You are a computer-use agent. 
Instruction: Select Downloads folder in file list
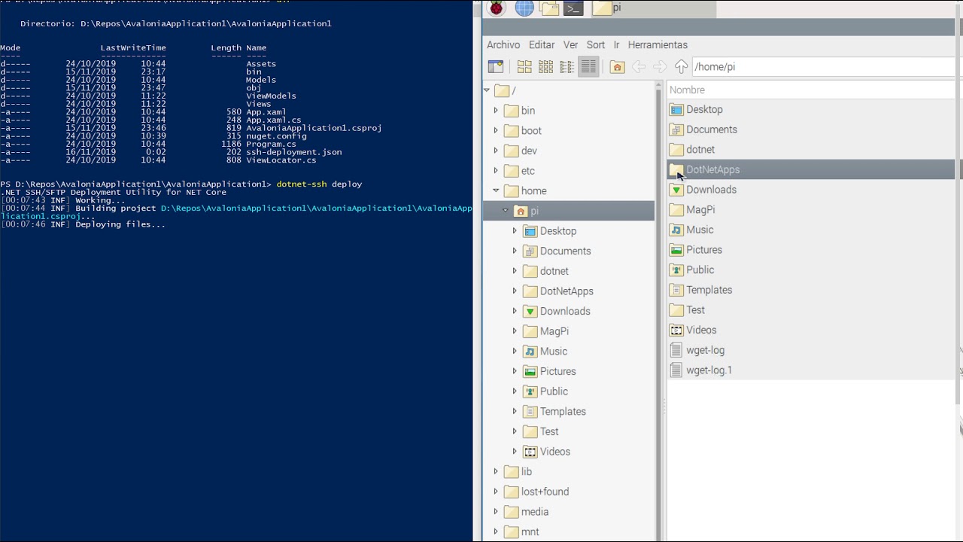pos(811,190)
